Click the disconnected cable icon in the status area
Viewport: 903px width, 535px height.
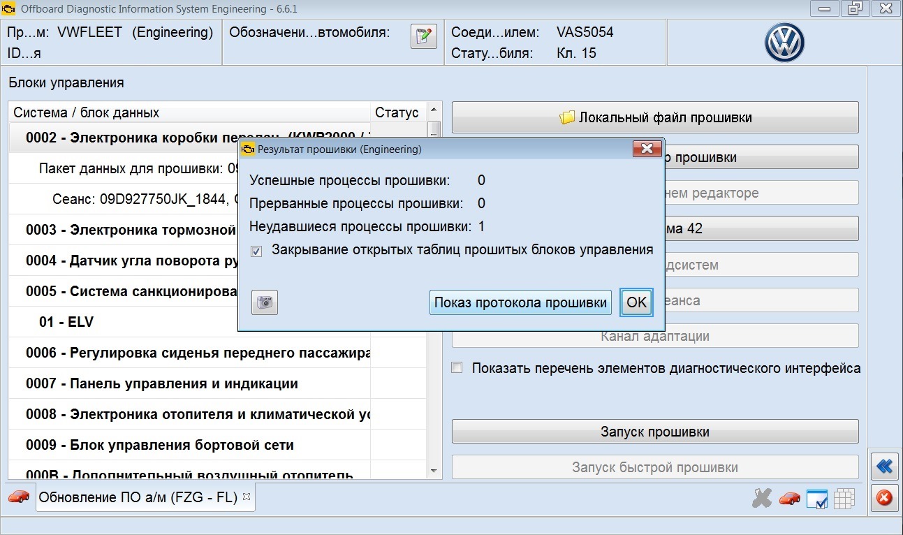[762, 498]
